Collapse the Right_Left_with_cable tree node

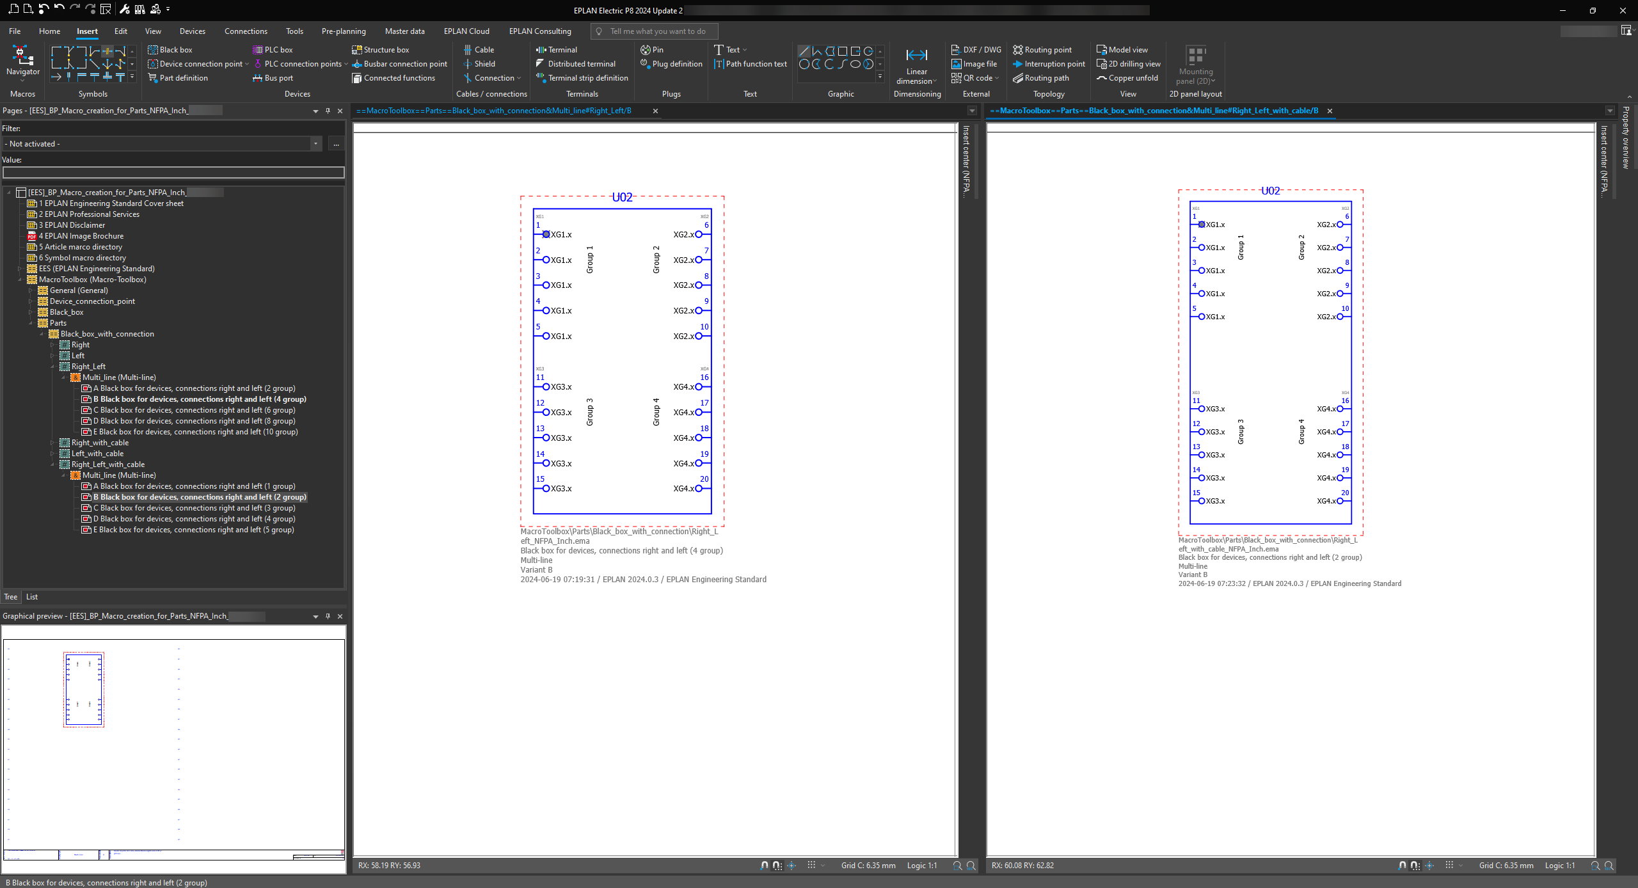point(53,464)
